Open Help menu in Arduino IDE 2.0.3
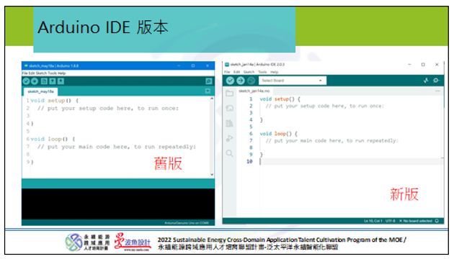This screenshot has height=259, width=454. [274, 72]
